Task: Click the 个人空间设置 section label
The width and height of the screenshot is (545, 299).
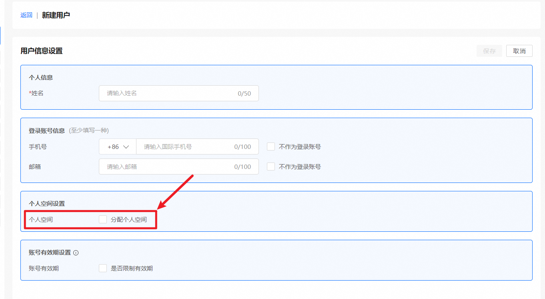Action: (47, 203)
